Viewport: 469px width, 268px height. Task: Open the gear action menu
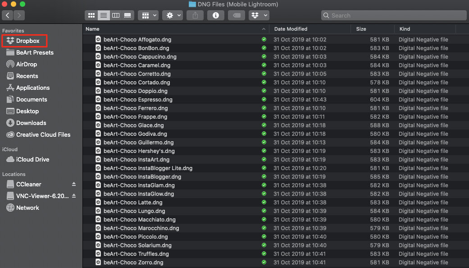point(173,15)
